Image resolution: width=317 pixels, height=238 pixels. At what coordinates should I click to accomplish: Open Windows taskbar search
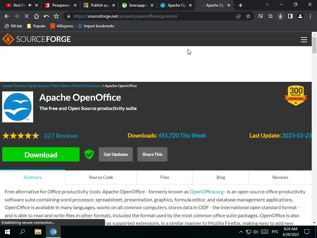(x=22, y=232)
